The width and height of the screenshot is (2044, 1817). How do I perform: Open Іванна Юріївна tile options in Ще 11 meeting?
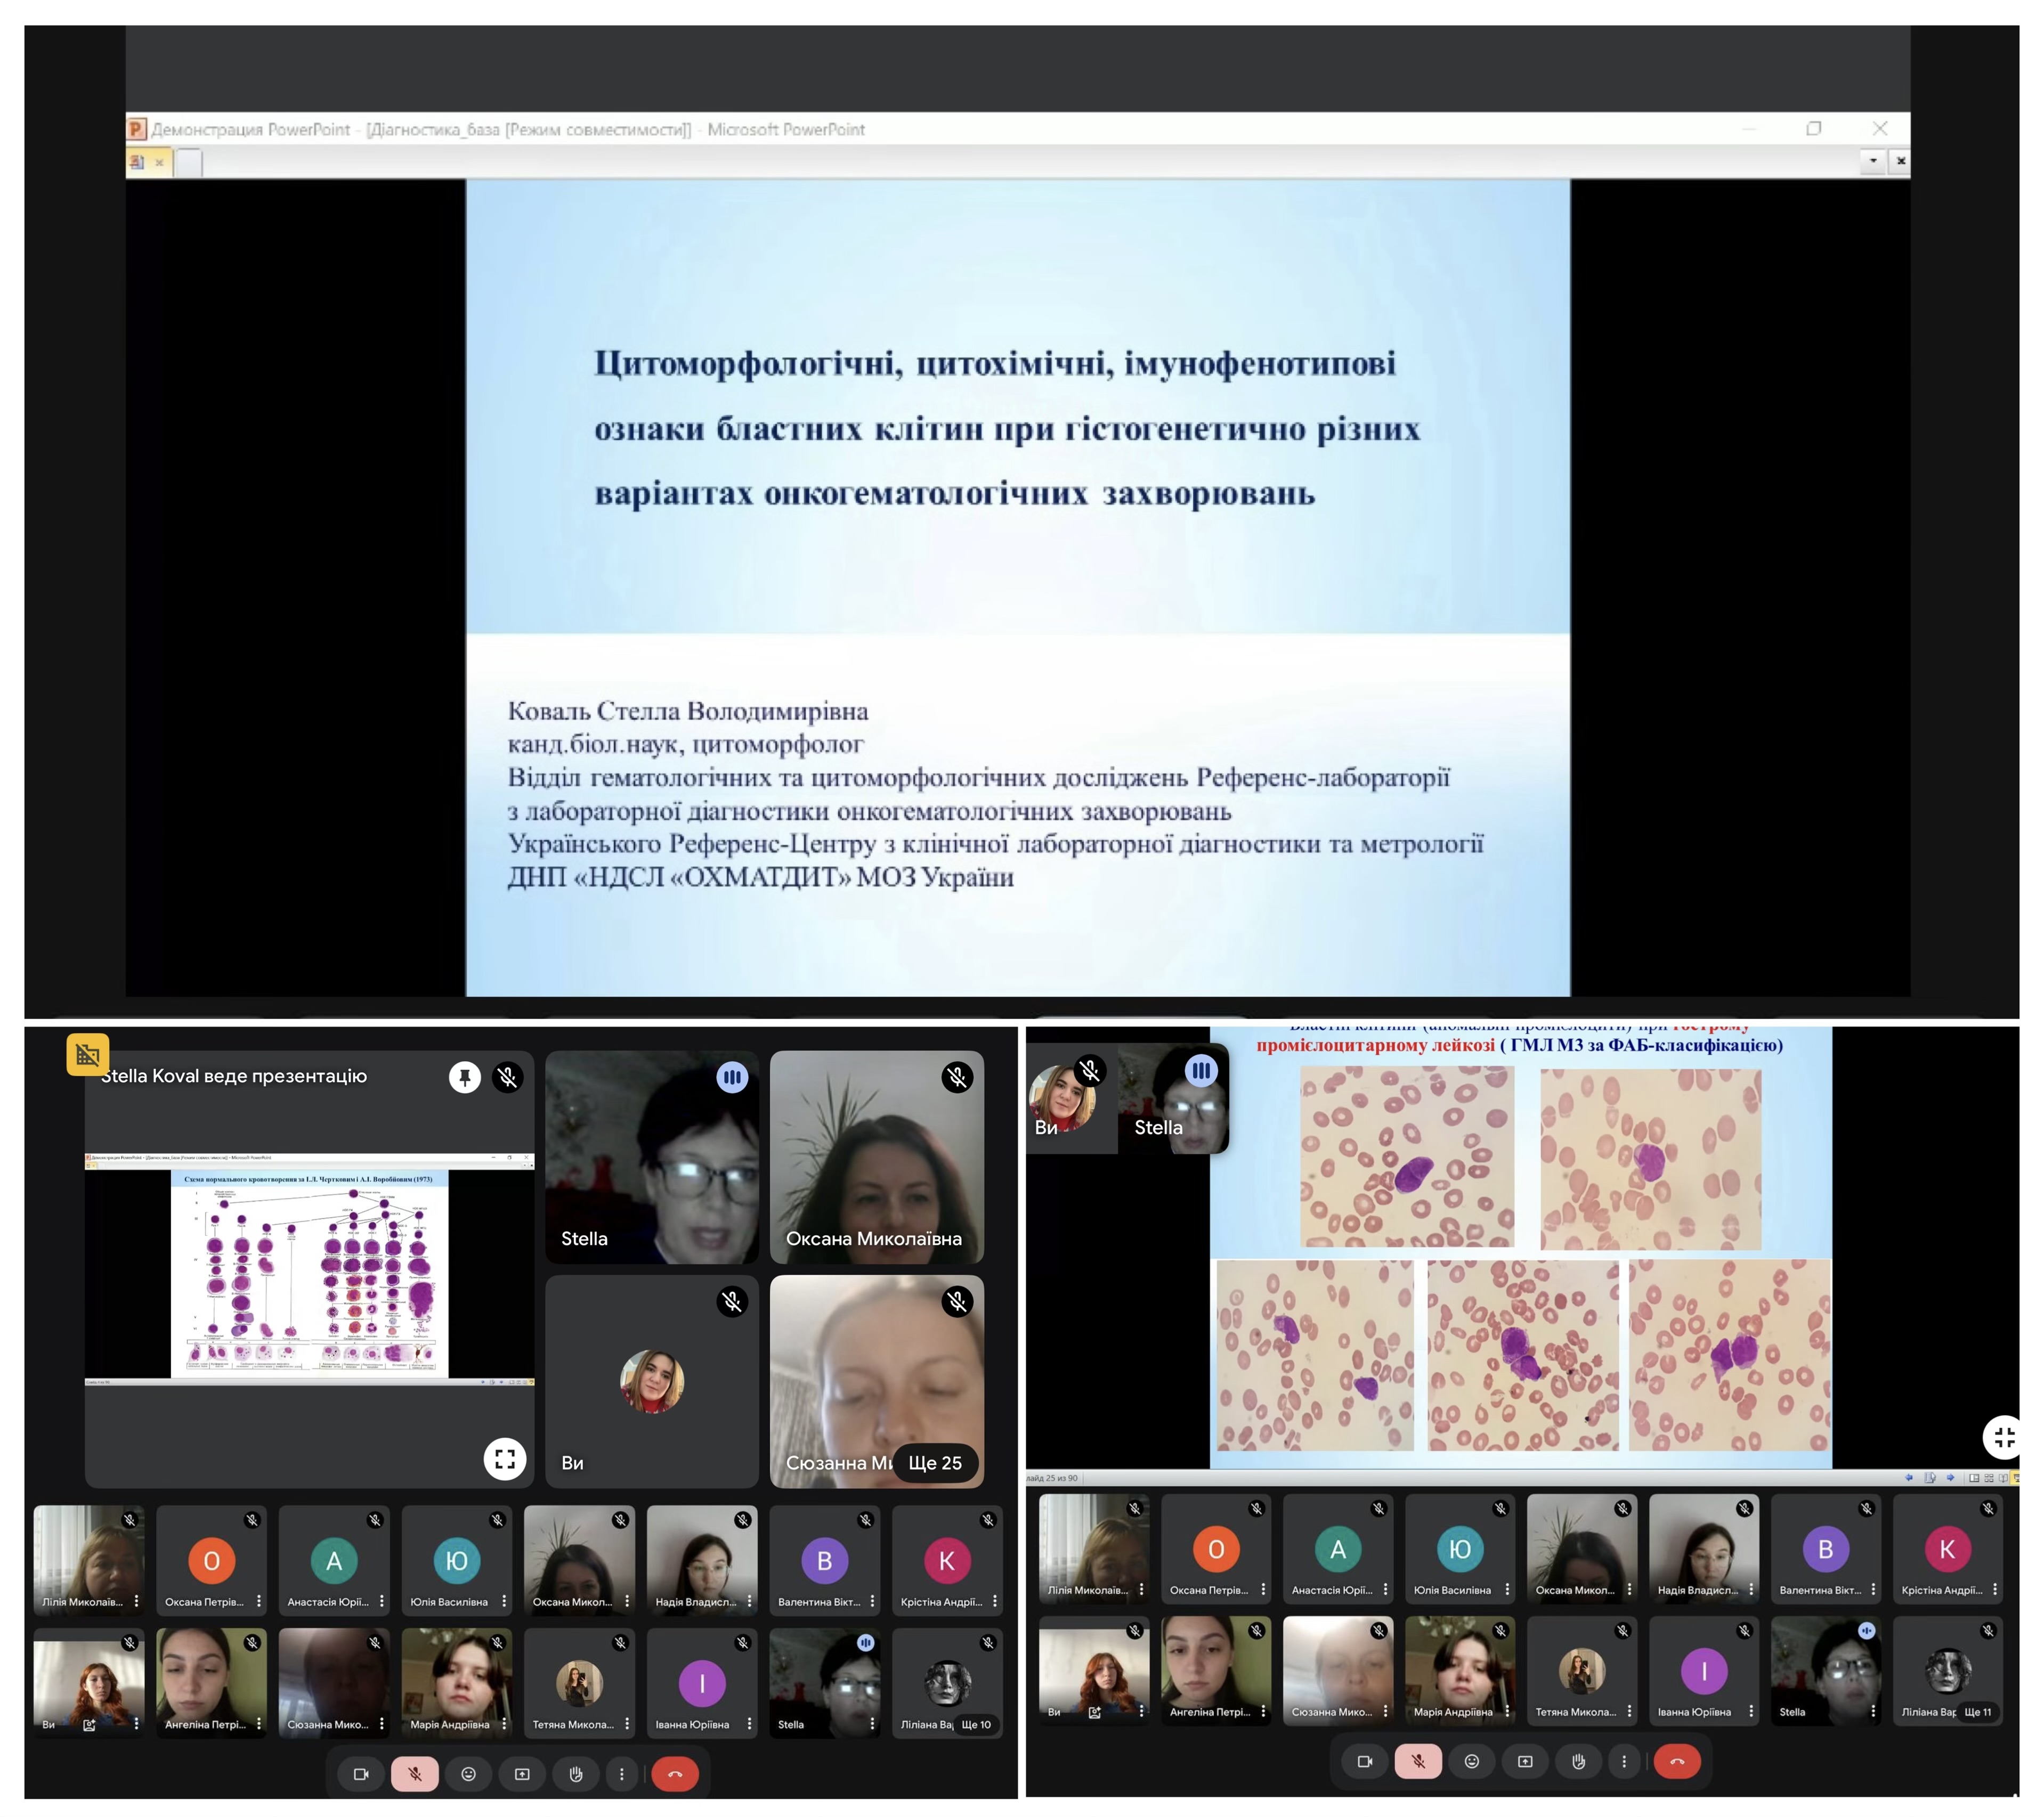point(1751,1712)
